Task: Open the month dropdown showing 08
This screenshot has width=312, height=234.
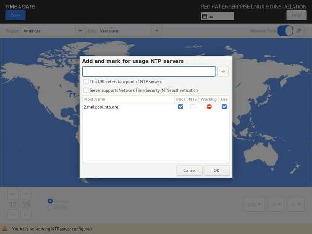Action: click(276, 204)
